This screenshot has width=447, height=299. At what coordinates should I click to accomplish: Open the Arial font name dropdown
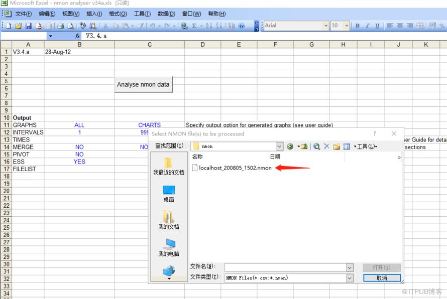(326, 26)
